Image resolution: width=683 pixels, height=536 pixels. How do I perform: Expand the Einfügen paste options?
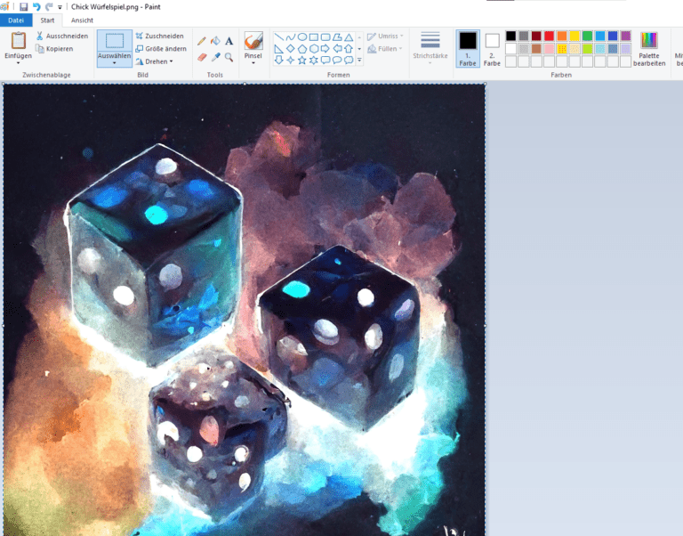pos(18,62)
